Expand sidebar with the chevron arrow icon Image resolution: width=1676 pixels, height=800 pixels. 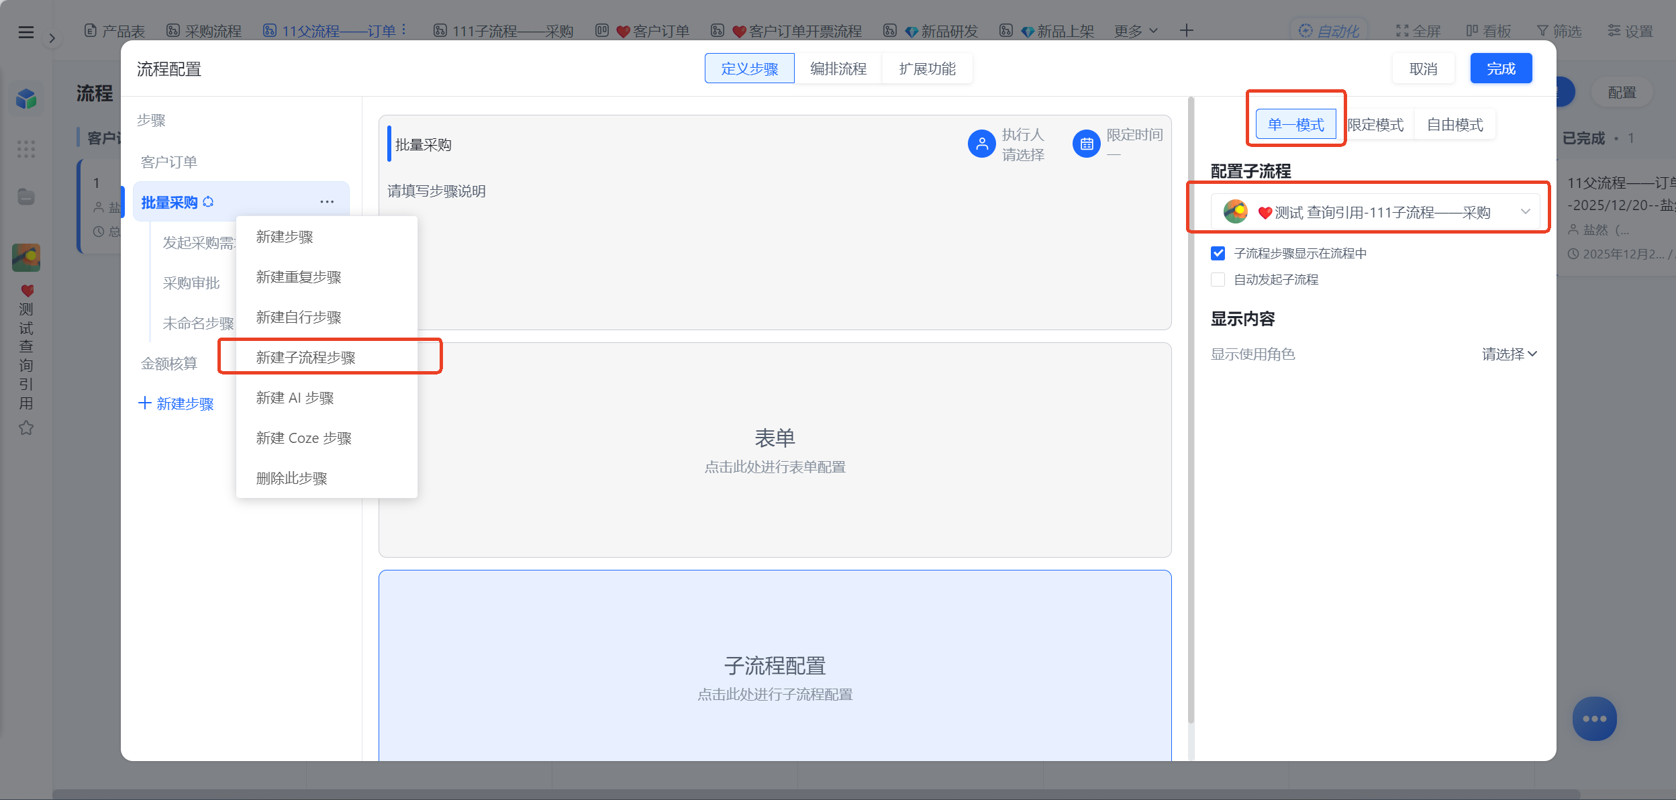tap(52, 39)
